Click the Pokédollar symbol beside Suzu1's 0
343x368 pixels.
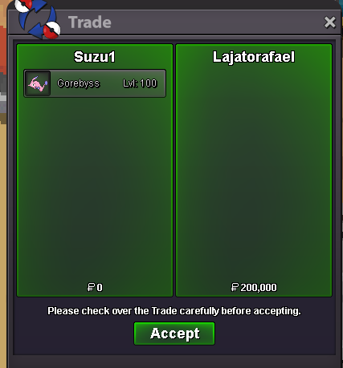91,287
